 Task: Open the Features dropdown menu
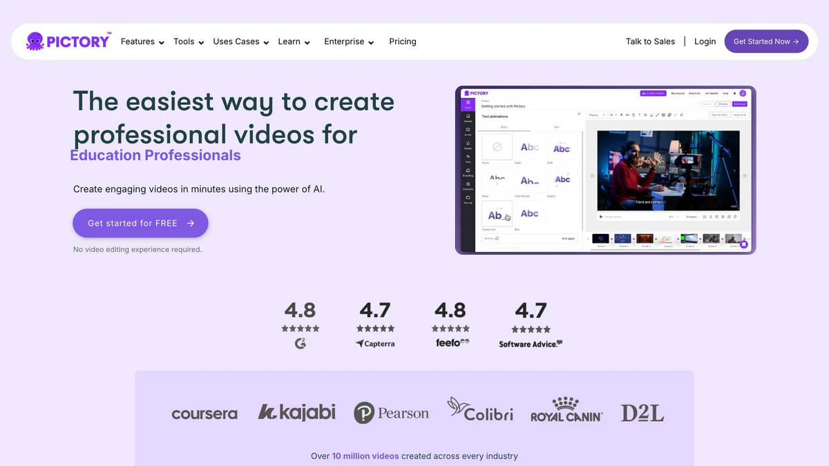pyautogui.click(x=142, y=41)
